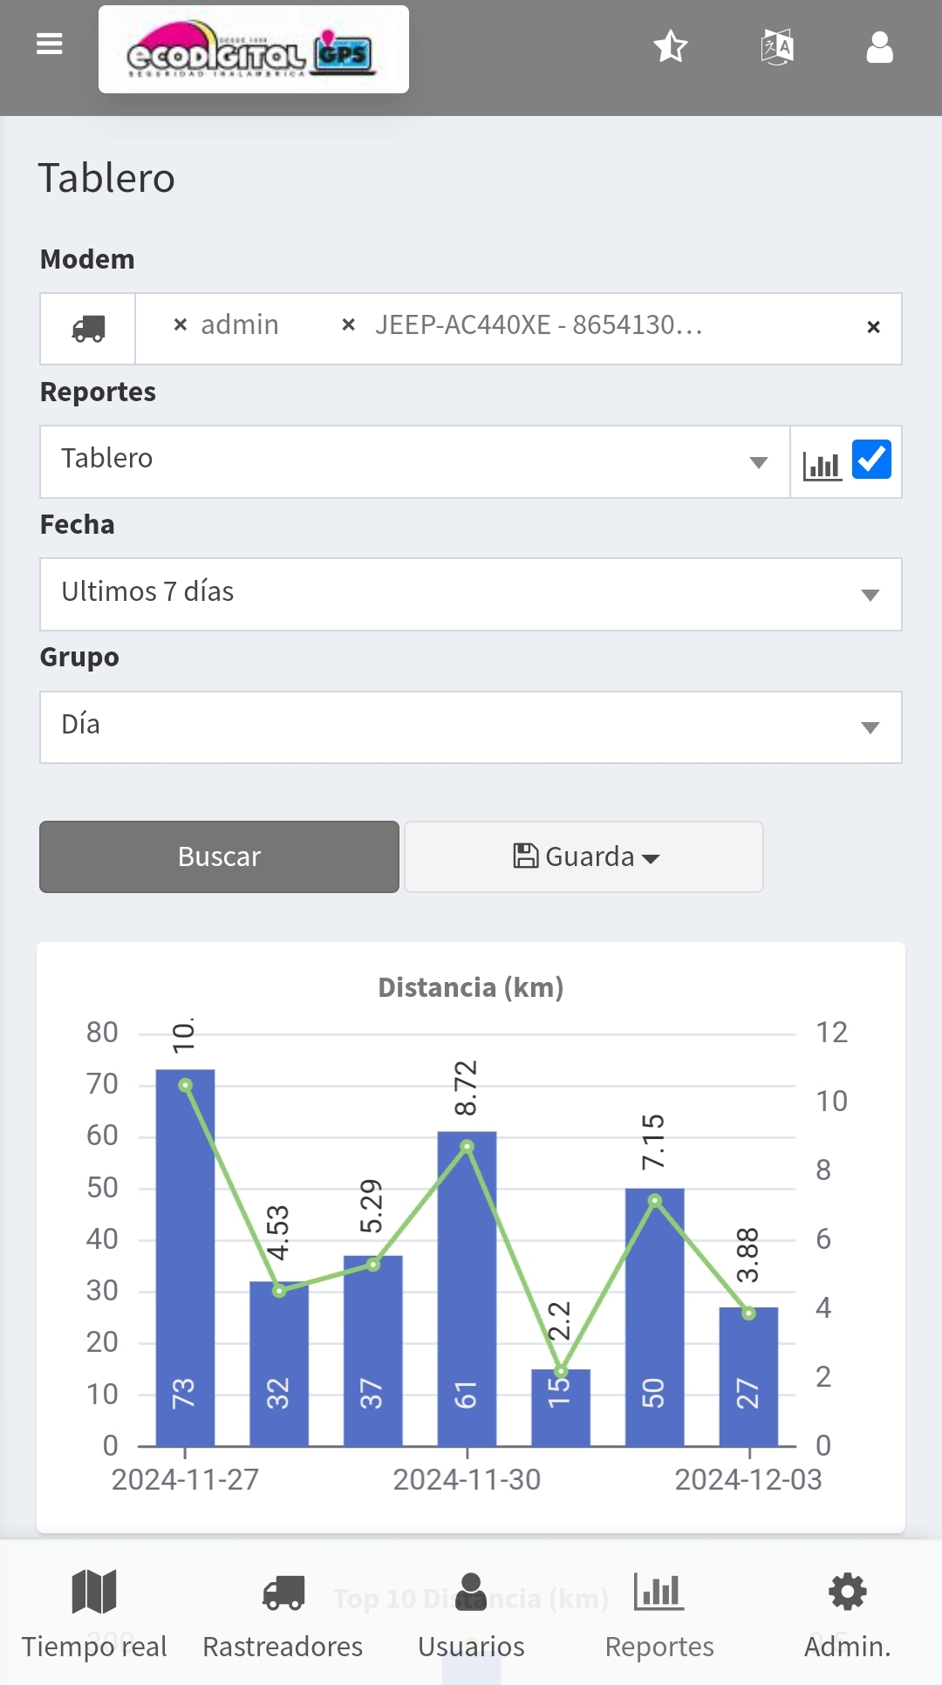The image size is (942, 1685).
Task: Open the Fecha Ultimos 7 días dropdown
Action: point(470,594)
